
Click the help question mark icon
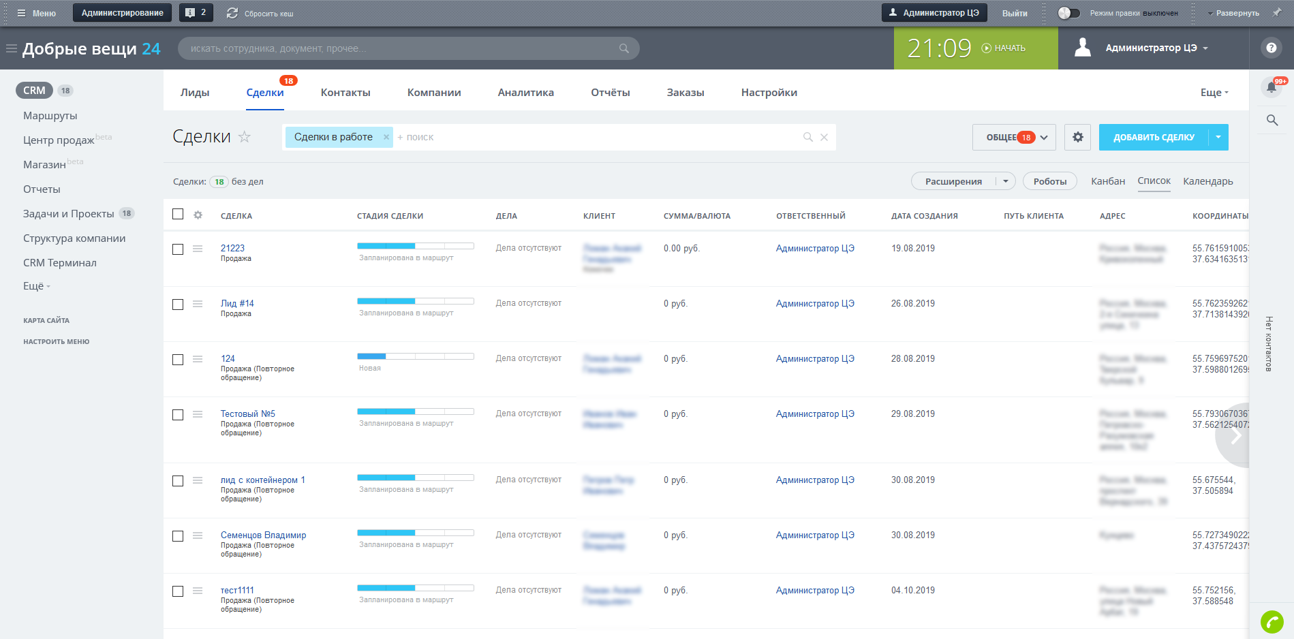1271,48
